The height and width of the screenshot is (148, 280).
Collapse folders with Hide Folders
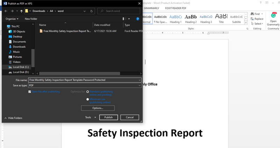click(x=13, y=118)
